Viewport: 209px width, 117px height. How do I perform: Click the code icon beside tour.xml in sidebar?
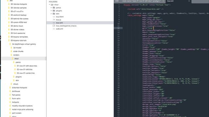click(54, 23)
